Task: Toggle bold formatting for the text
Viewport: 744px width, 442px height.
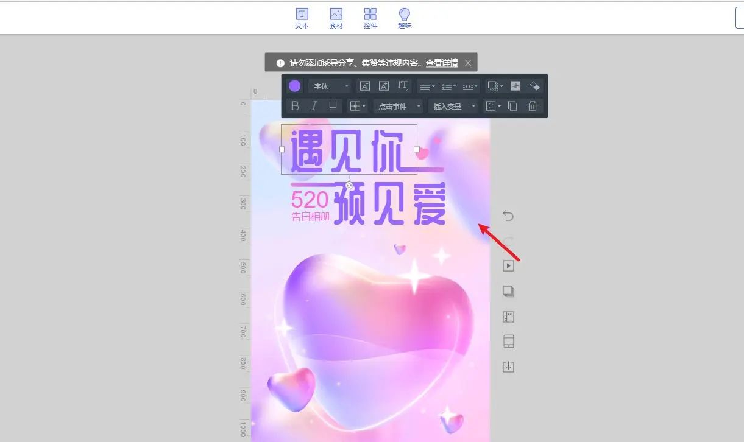Action: 295,106
